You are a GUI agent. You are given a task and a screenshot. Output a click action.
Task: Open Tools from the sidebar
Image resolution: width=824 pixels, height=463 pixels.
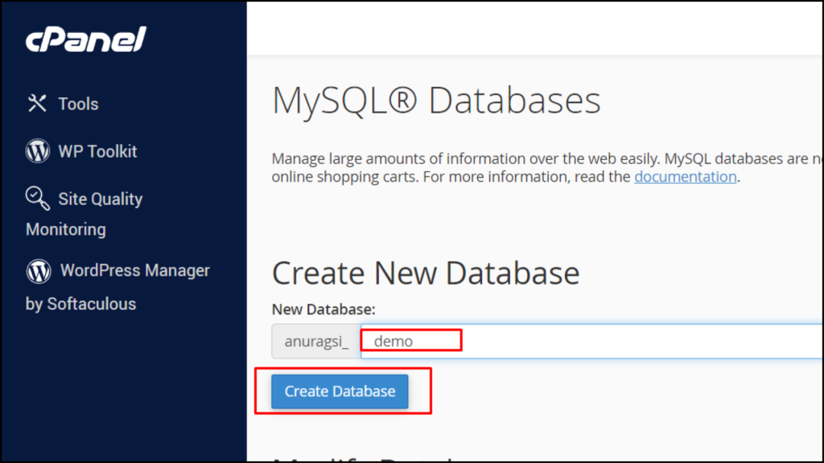(78, 103)
